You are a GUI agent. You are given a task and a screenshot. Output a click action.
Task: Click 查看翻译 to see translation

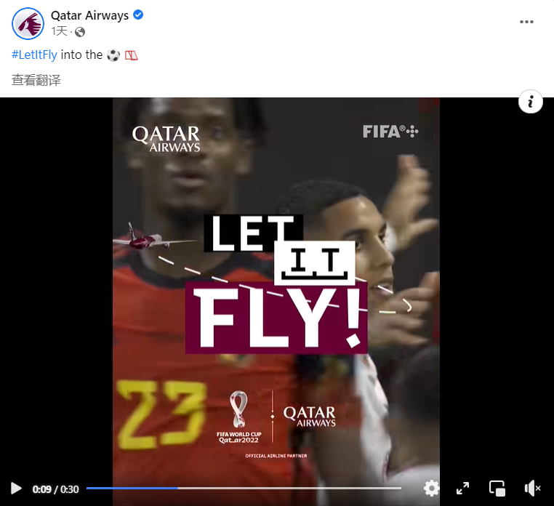(x=36, y=80)
